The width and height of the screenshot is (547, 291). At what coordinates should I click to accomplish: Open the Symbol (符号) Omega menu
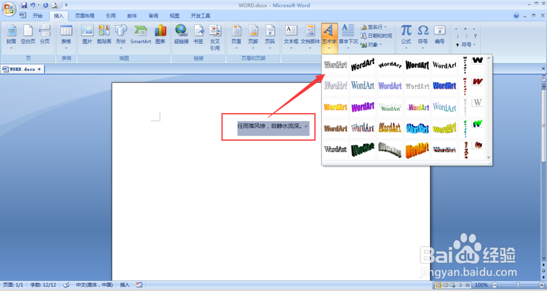(x=423, y=38)
